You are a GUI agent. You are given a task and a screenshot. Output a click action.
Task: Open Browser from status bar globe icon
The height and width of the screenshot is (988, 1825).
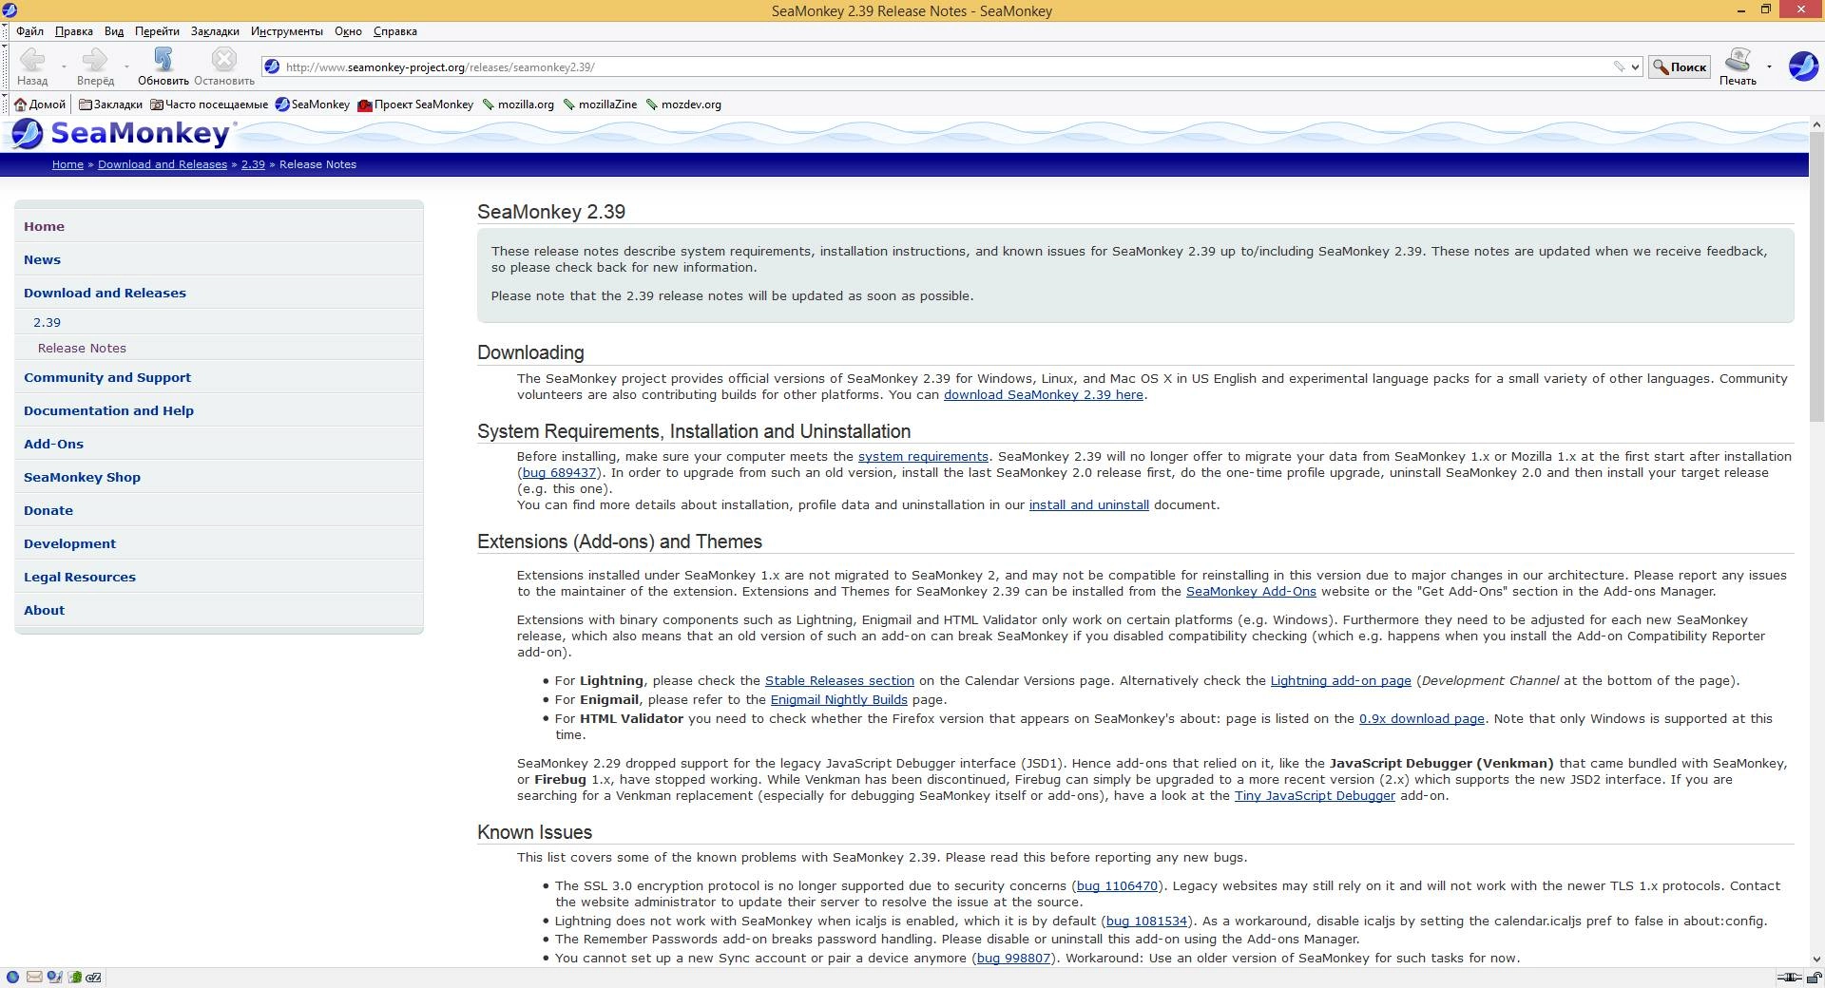[x=12, y=977]
